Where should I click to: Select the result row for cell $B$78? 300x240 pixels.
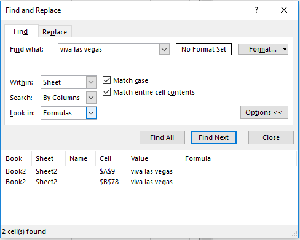point(149,182)
